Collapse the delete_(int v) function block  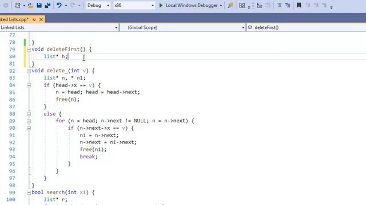tap(29, 71)
